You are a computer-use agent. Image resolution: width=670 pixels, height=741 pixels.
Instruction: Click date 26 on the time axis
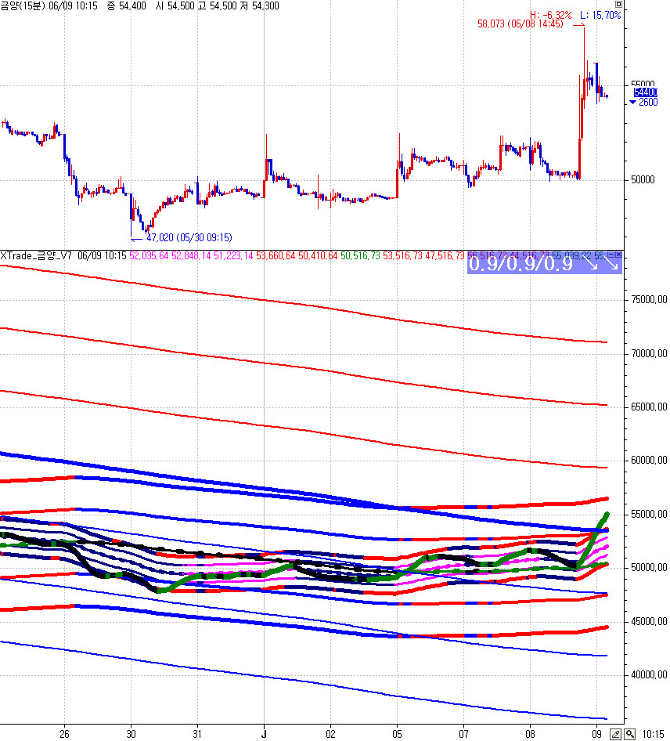pos(64,734)
